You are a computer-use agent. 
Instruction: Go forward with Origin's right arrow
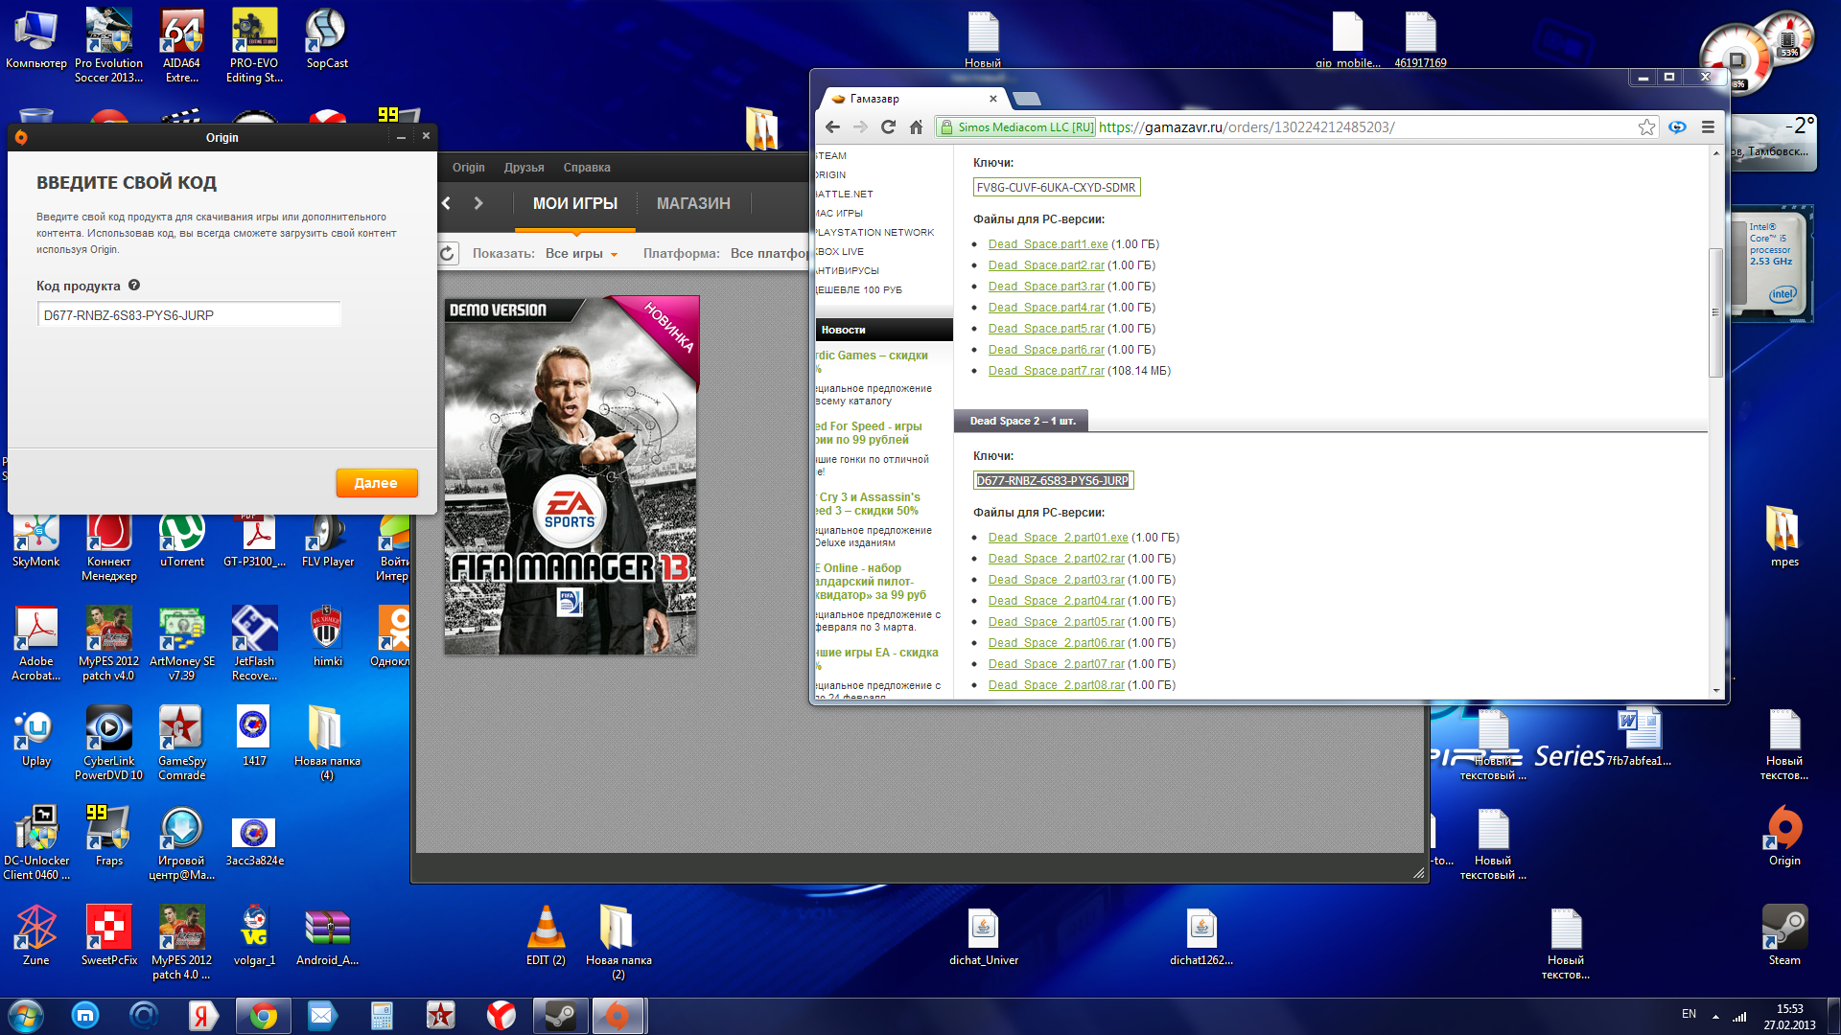478,203
